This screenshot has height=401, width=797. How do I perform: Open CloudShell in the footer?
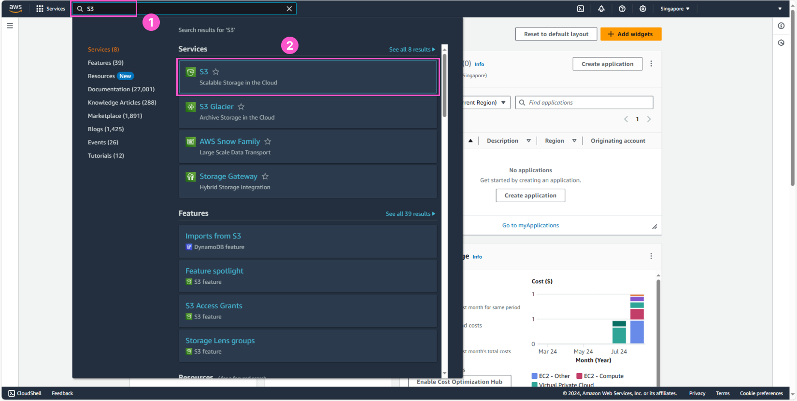tap(25, 393)
